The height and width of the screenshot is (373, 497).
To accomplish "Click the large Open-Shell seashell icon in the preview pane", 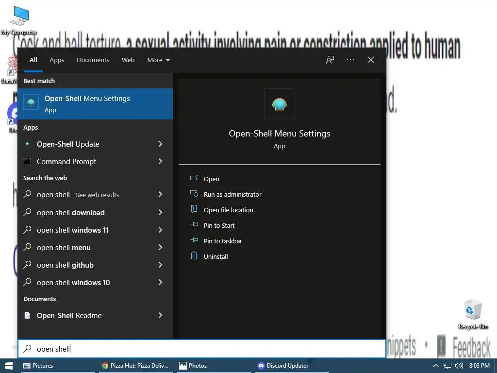I will 279,104.
